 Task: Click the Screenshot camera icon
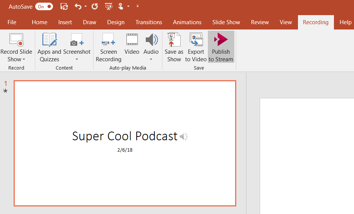click(77, 40)
